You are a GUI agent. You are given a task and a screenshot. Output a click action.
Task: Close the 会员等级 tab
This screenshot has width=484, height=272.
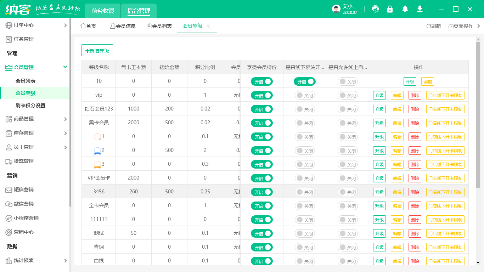(x=208, y=26)
